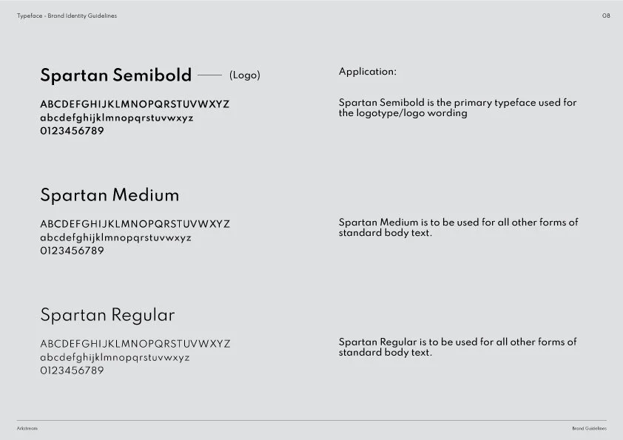Click the Brand Guidelines footer text

pyautogui.click(x=589, y=428)
